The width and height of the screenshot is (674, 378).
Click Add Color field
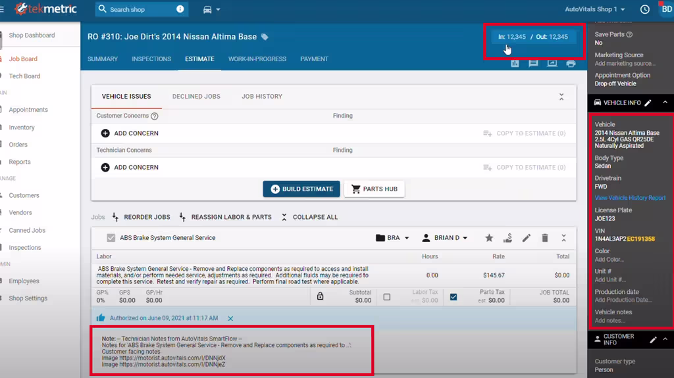click(609, 260)
